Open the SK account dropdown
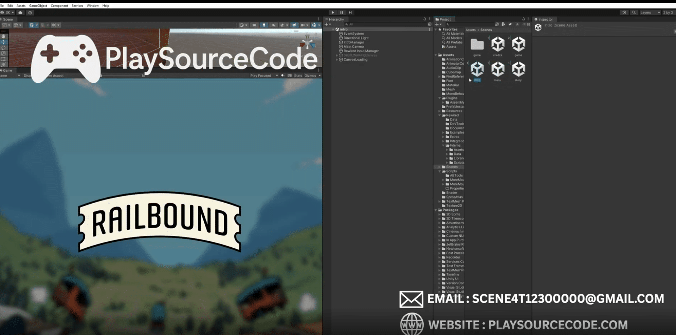Viewport: 676px width, 335px height. click(7, 13)
